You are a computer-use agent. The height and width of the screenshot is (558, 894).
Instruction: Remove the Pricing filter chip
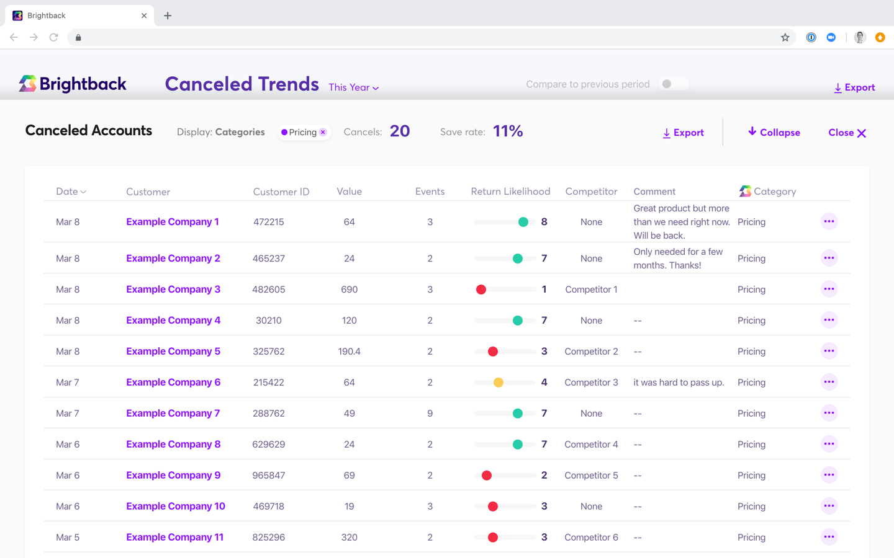click(x=322, y=131)
